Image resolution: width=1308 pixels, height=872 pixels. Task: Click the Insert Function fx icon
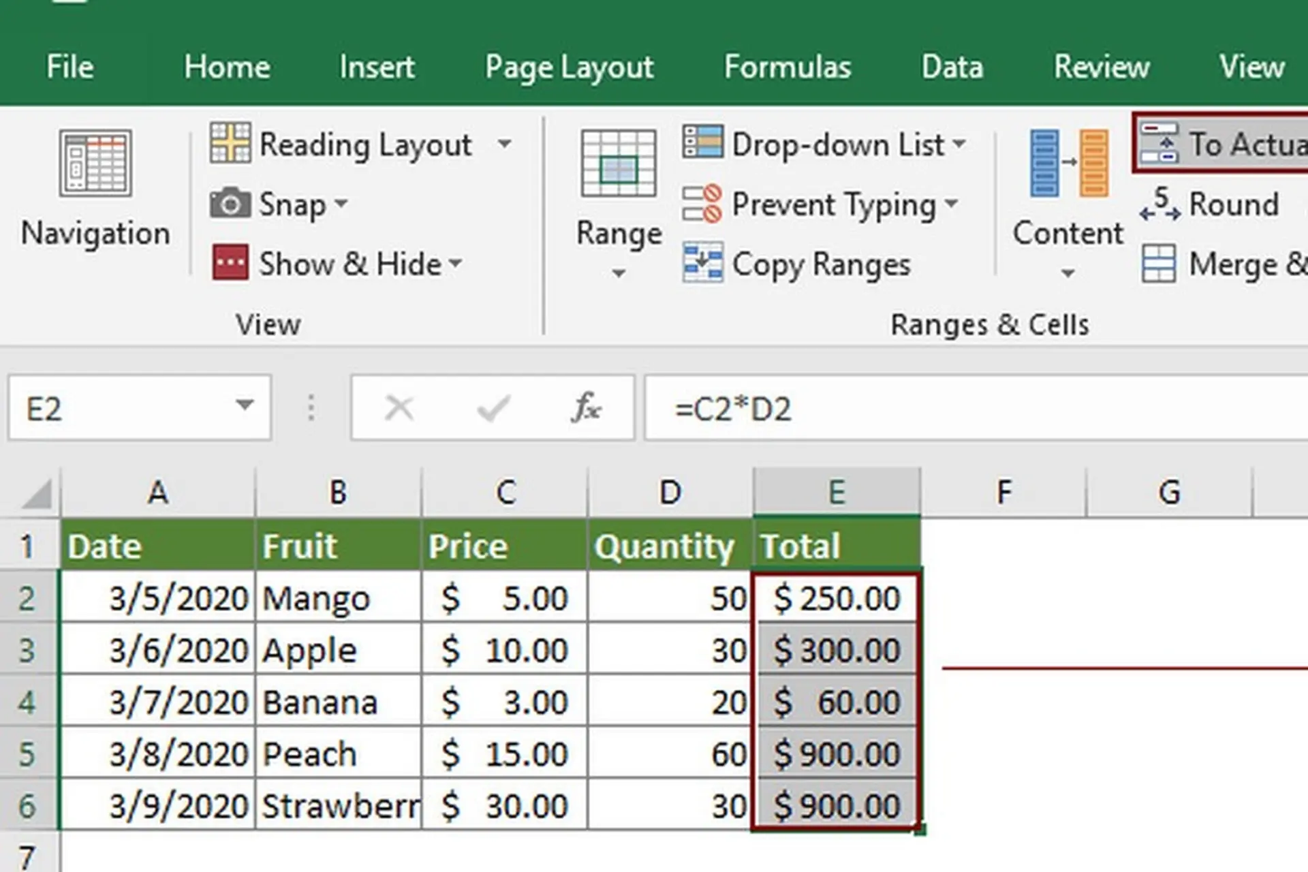586,407
